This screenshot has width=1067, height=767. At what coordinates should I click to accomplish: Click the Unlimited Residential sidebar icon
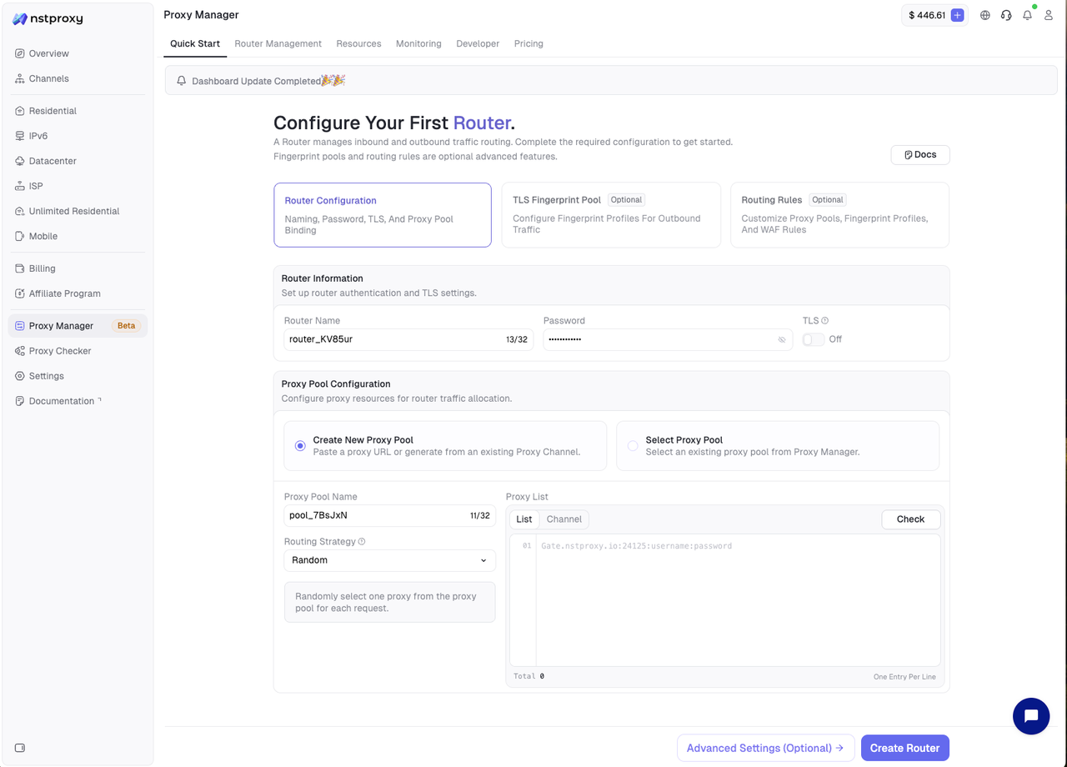pos(20,211)
